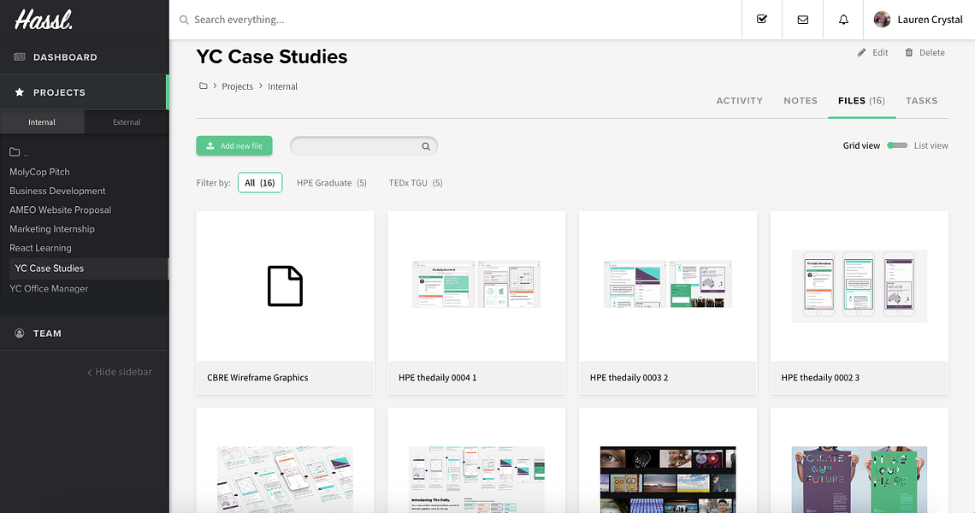Open HPE thedaily 0003 2 thumbnail
Screen dimensions: 975x513
coord(668,284)
